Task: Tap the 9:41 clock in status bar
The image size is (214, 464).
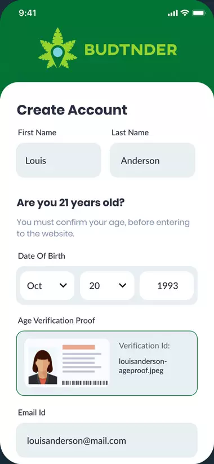Action: pos(28,13)
